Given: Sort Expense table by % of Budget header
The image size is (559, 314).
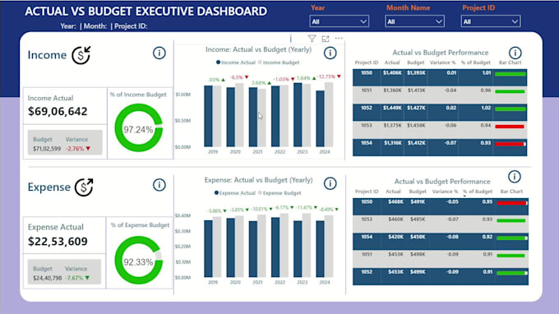Looking at the screenshot, I should coord(478,192).
